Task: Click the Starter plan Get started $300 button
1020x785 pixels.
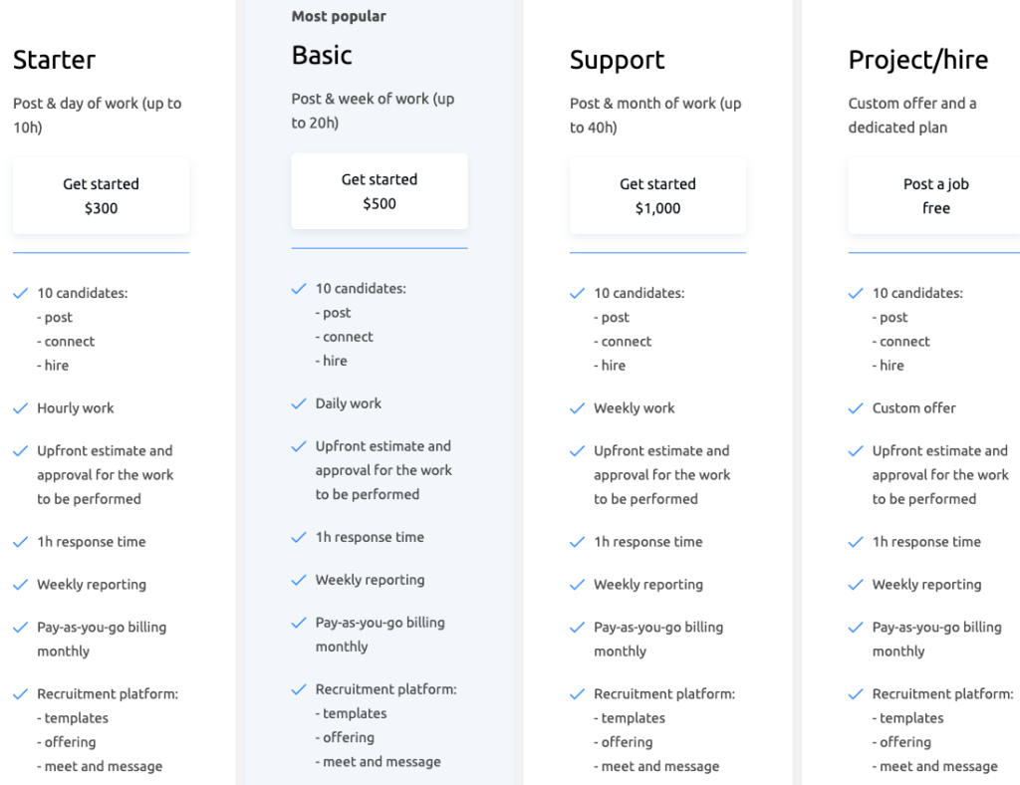Action: [x=101, y=196]
